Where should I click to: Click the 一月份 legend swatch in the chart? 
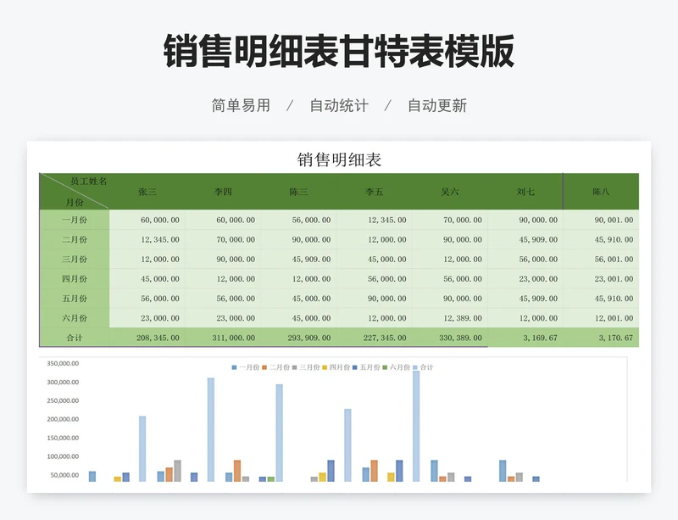click(234, 367)
